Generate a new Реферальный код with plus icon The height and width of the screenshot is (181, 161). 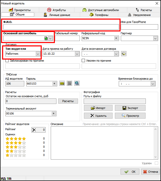coord(116,38)
